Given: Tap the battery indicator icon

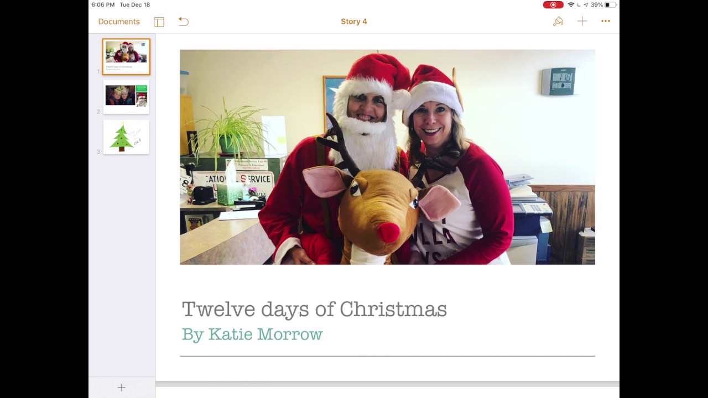Looking at the screenshot, I should (x=610, y=4).
